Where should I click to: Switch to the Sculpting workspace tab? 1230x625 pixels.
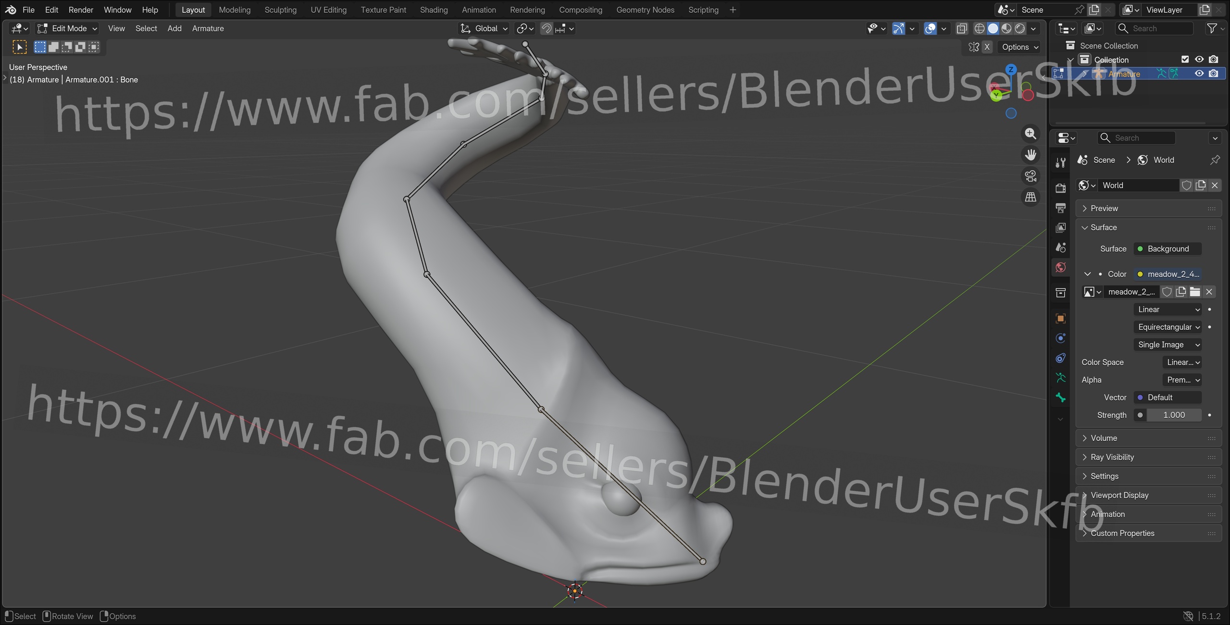click(280, 10)
